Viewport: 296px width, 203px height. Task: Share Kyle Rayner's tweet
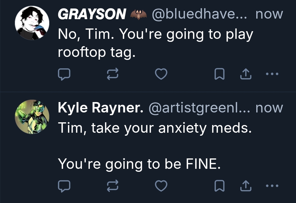pyautogui.click(x=246, y=186)
